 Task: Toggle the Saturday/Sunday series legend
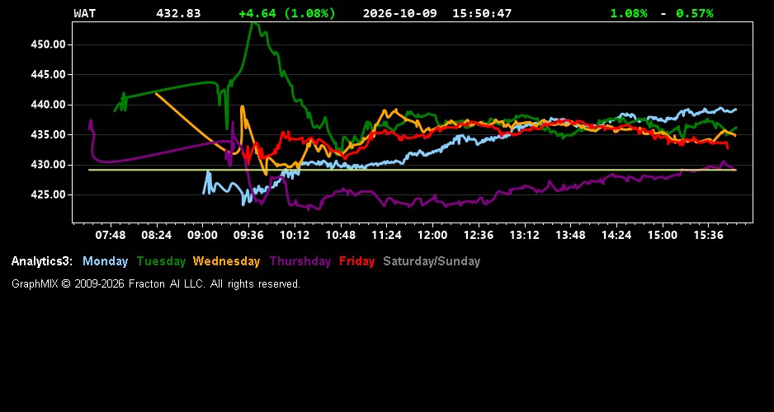pos(432,262)
